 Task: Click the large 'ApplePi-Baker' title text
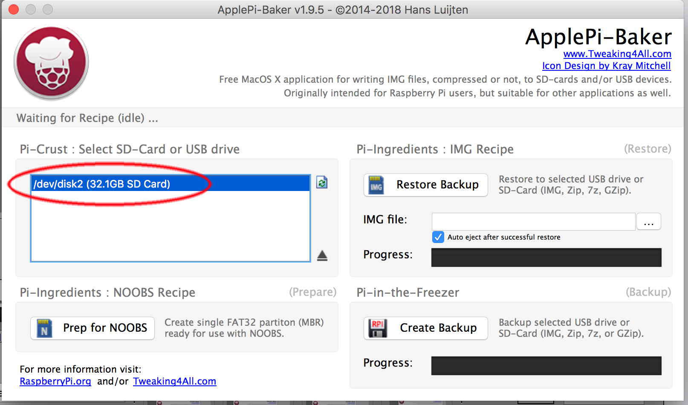[x=598, y=37]
